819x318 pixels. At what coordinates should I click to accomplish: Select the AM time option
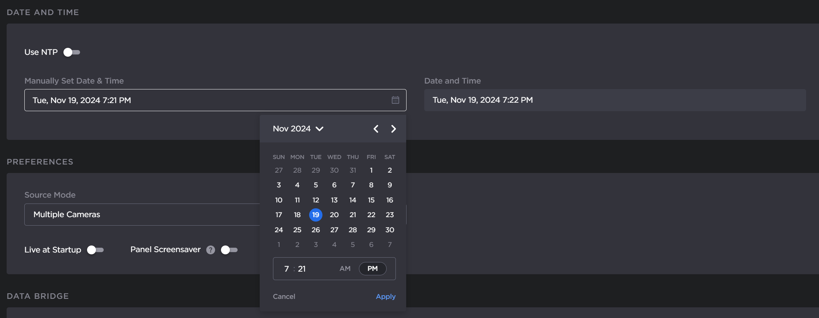click(x=345, y=269)
